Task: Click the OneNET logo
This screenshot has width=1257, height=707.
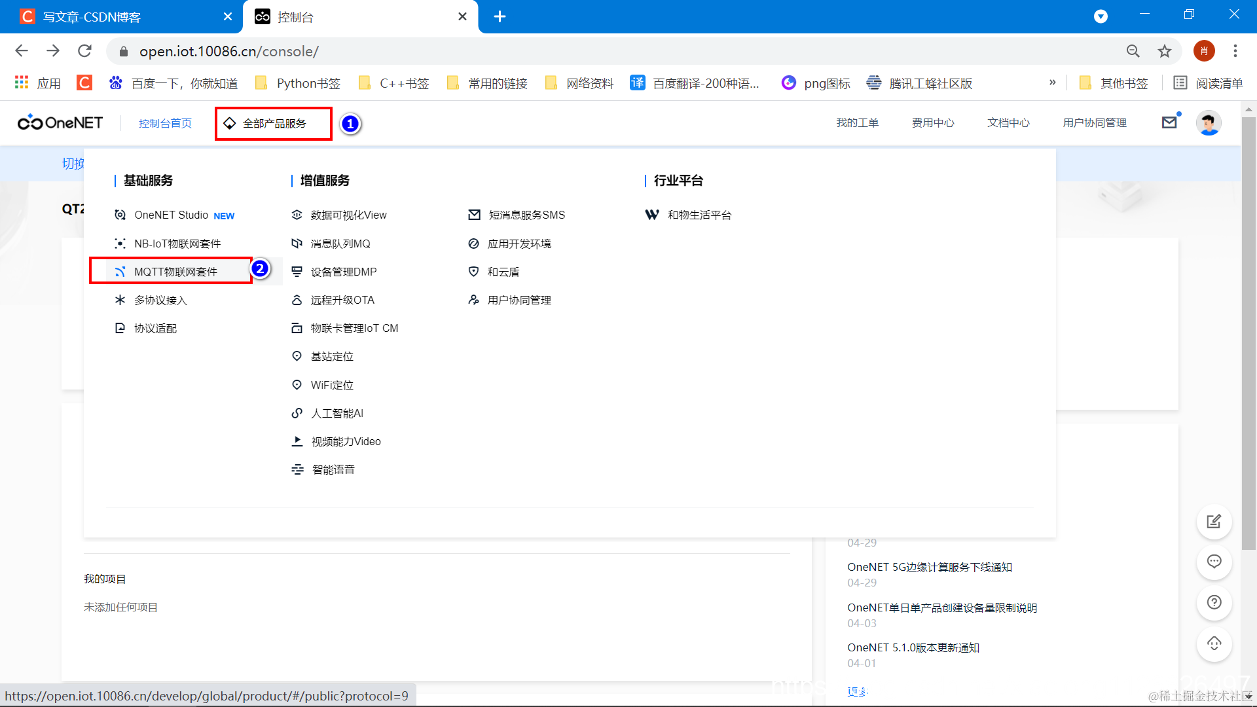Action: [x=60, y=123]
